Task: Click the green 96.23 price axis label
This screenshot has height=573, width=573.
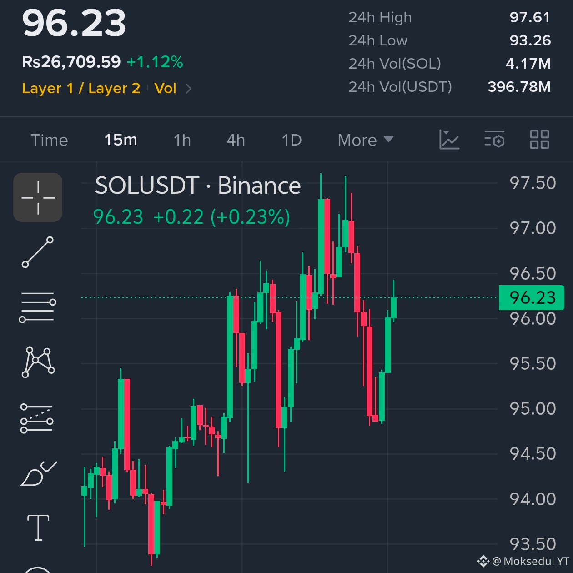Action: pyautogui.click(x=532, y=298)
